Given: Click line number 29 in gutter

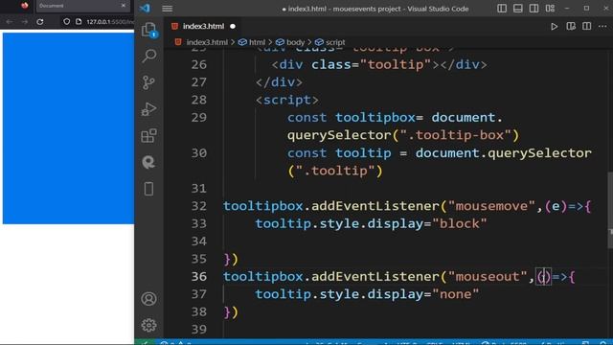Looking at the screenshot, I should (198, 117).
